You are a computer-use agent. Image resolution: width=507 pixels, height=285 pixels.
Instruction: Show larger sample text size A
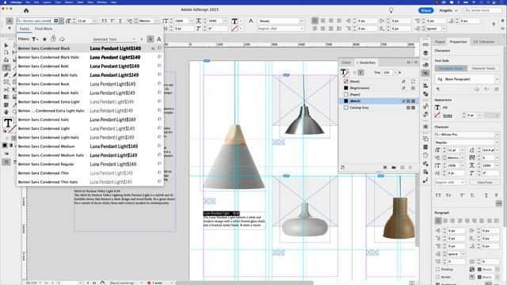point(158,39)
